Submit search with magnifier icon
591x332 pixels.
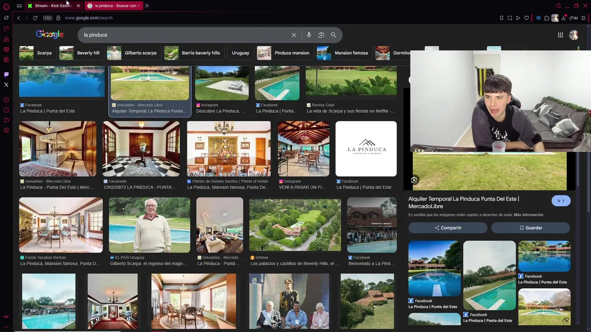pos(333,35)
